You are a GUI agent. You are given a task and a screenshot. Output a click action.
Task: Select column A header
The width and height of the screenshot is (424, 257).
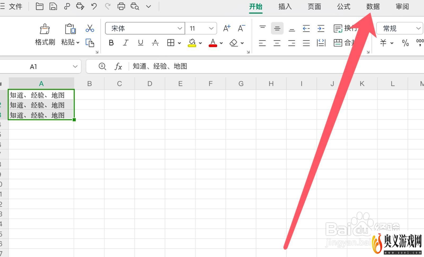(41, 84)
